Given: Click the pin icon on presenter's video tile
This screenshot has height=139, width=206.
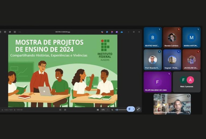Looking at the screenshot, I should [x=188, y=96].
